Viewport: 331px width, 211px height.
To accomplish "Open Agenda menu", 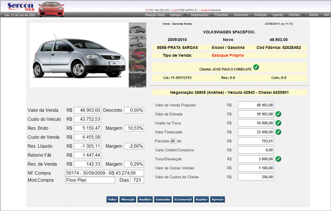I will (x=278, y=15).
